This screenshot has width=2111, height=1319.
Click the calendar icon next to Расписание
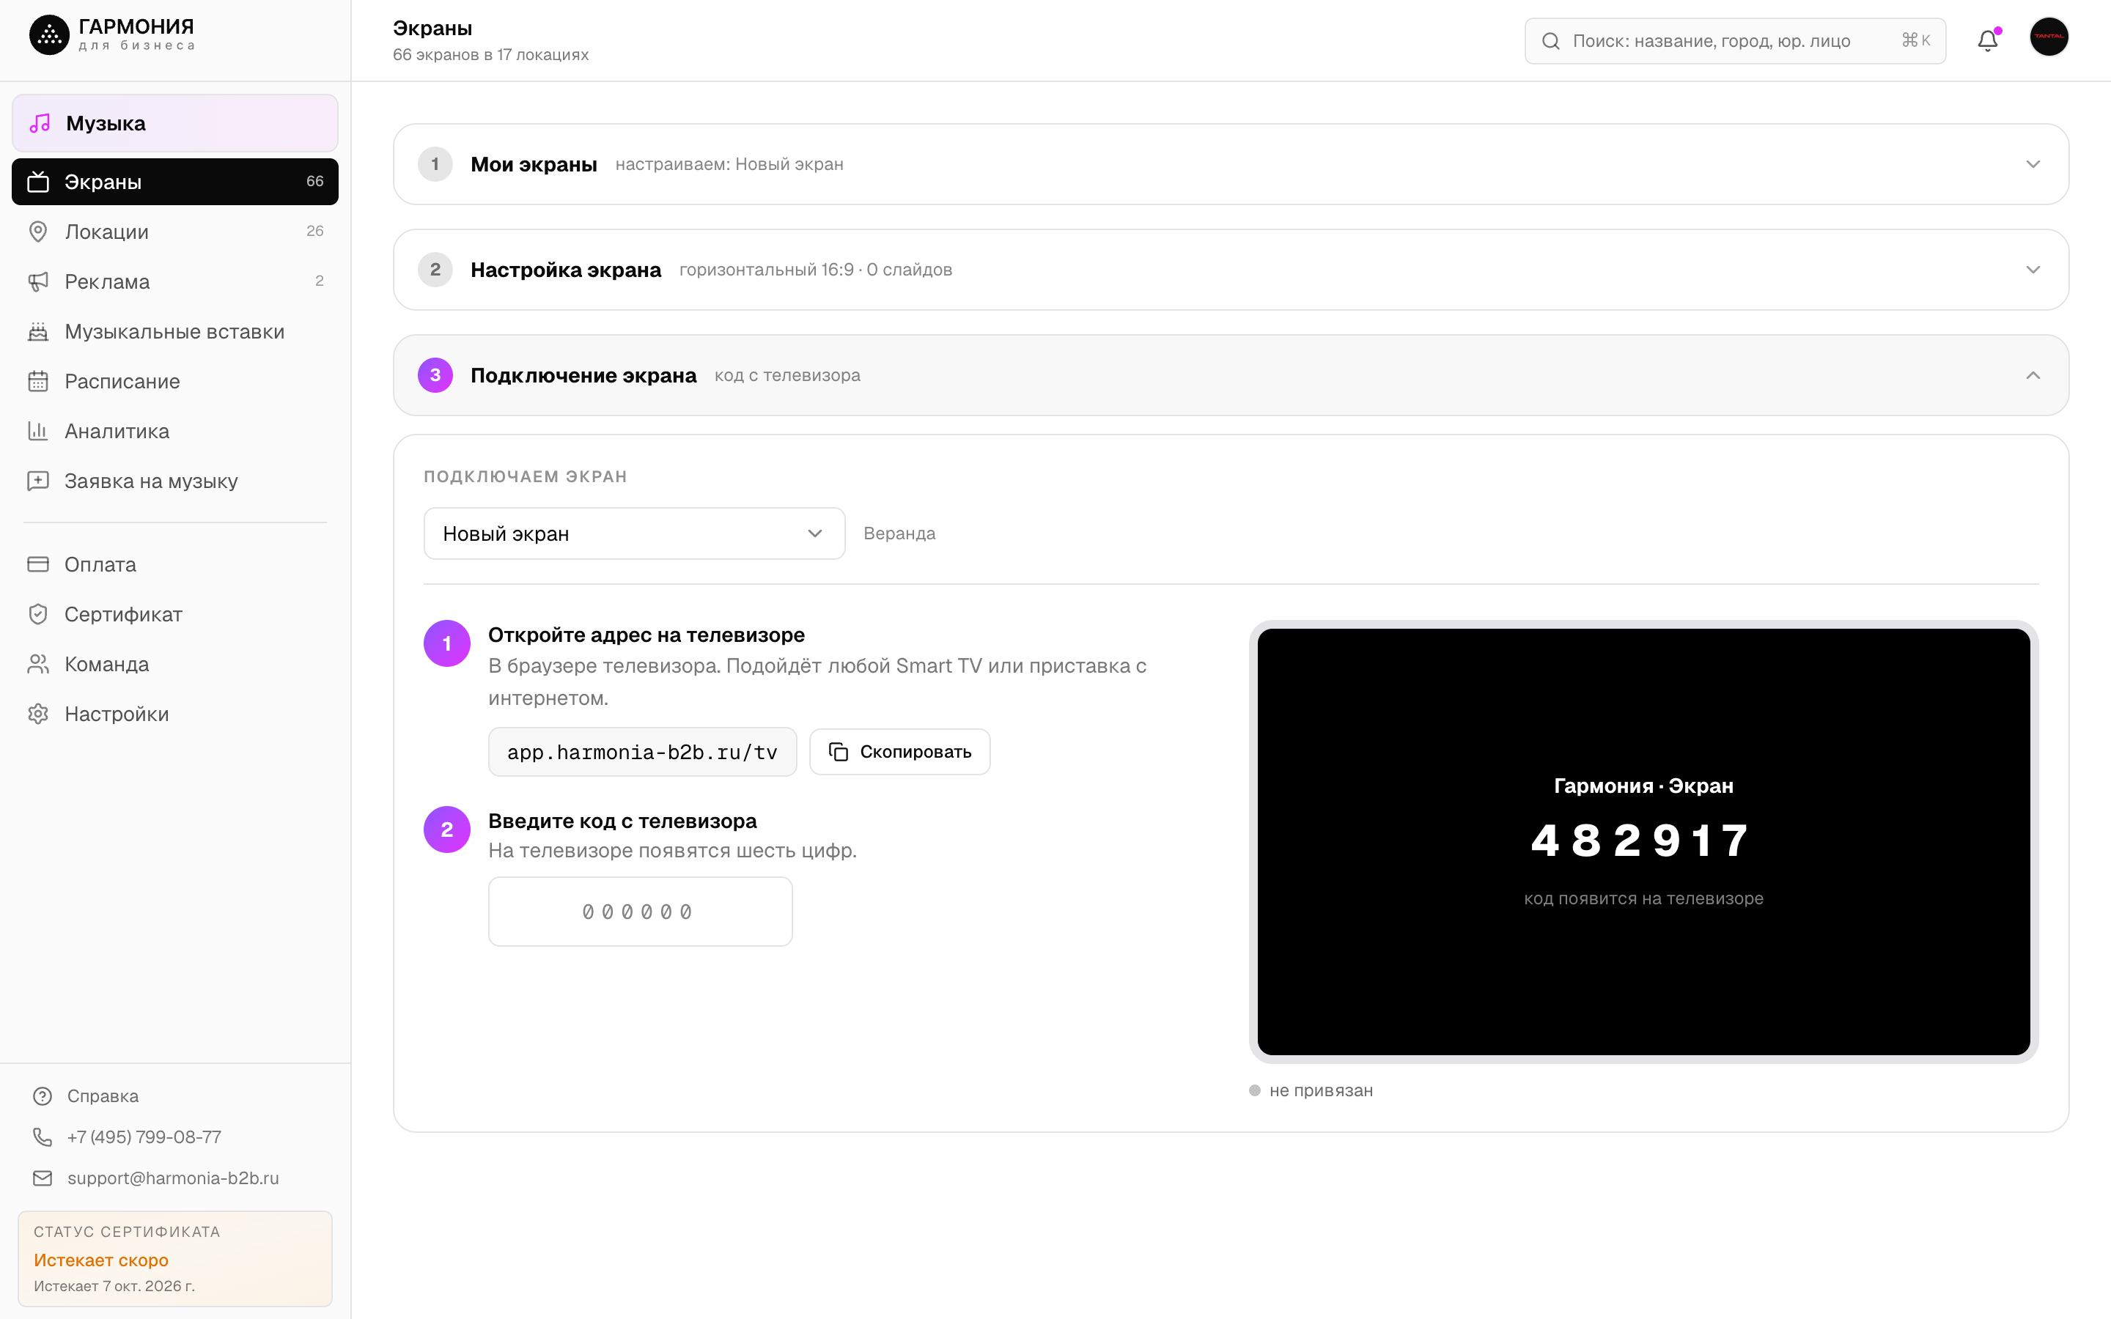point(38,380)
